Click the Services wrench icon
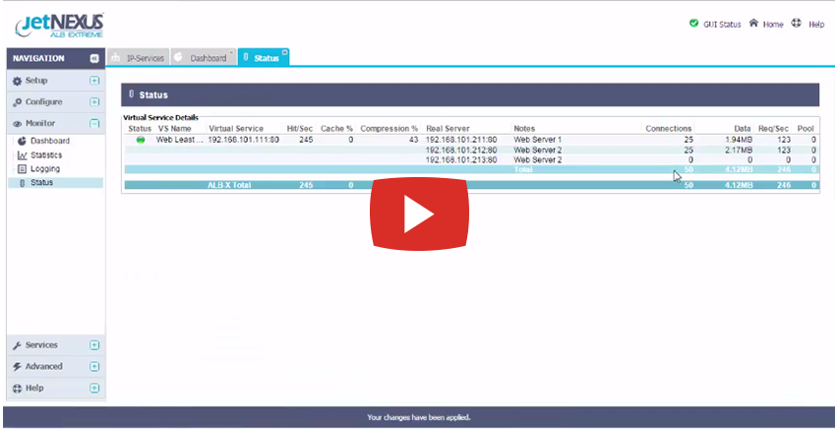839x429 pixels. pyautogui.click(x=17, y=346)
